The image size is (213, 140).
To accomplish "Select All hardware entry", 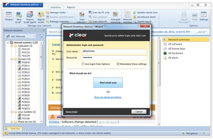I will (175, 53).
